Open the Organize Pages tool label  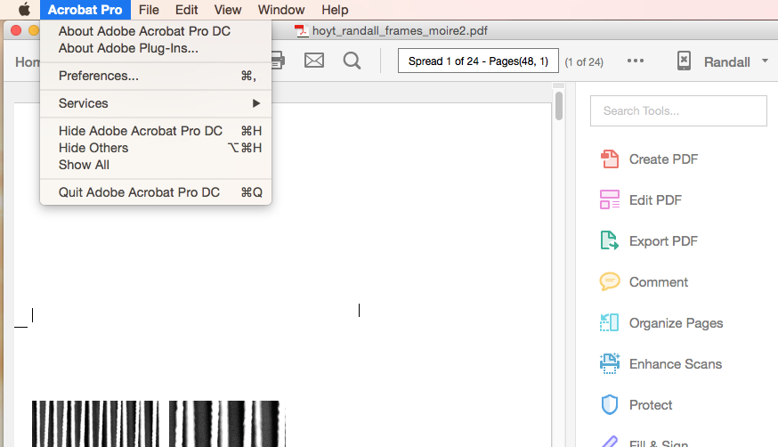point(676,323)
